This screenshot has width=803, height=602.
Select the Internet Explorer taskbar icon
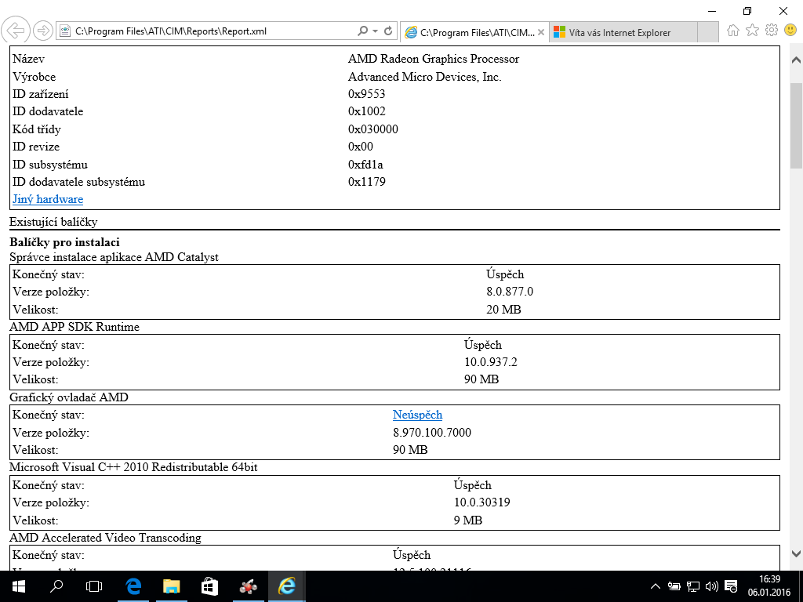(287, 586)
